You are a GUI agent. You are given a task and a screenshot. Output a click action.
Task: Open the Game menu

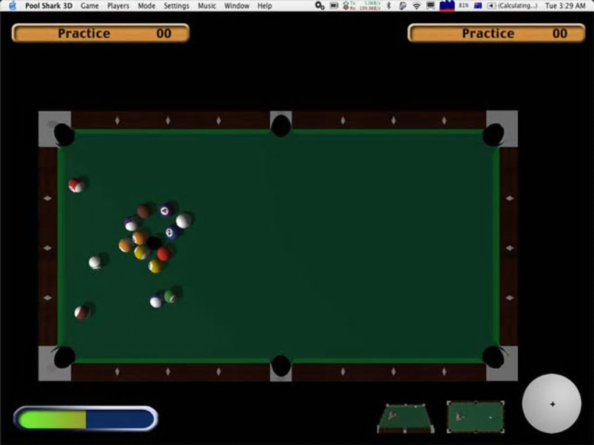pos(90,6)
